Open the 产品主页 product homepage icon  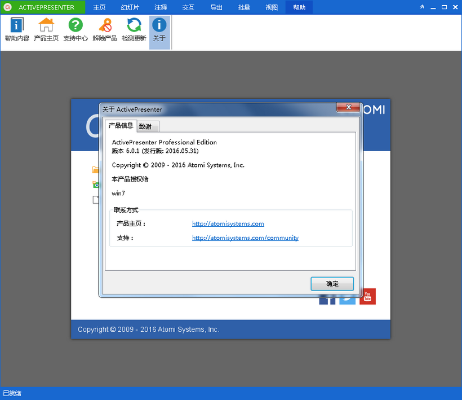46,29
